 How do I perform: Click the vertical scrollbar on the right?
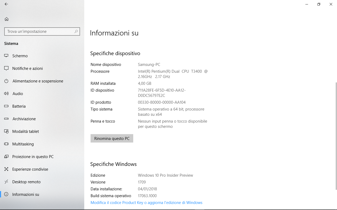(336, 136)
